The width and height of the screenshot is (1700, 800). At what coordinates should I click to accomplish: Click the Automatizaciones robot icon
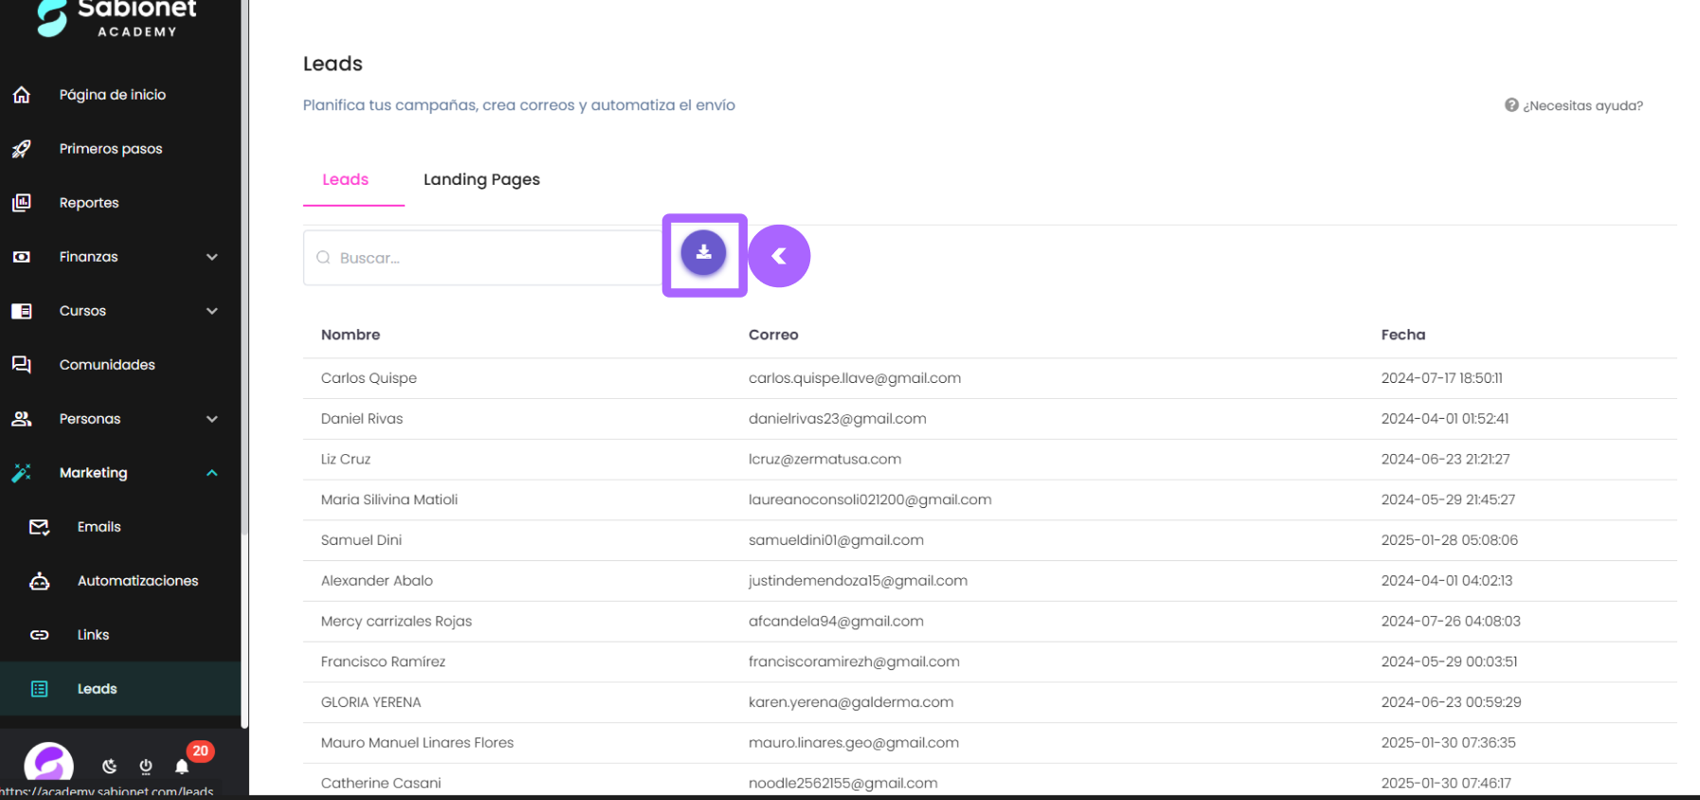click(39, 581)
